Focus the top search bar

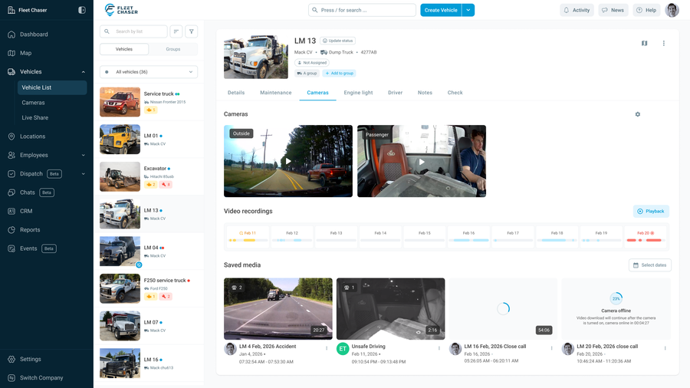coord(362,10)
